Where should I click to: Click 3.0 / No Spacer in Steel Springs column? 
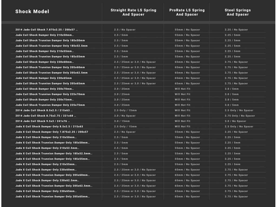(x=235, y=121)
